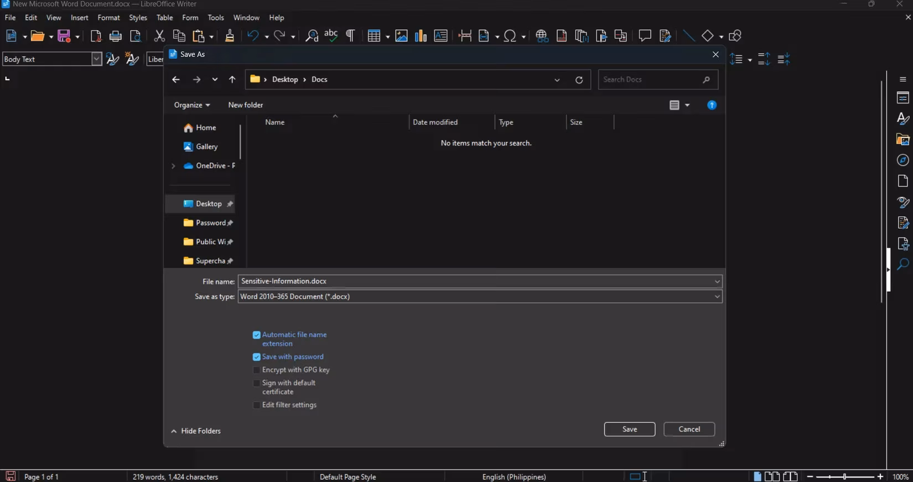Click the Insert Comment icon
913x482 pixels.
(645, 36)
